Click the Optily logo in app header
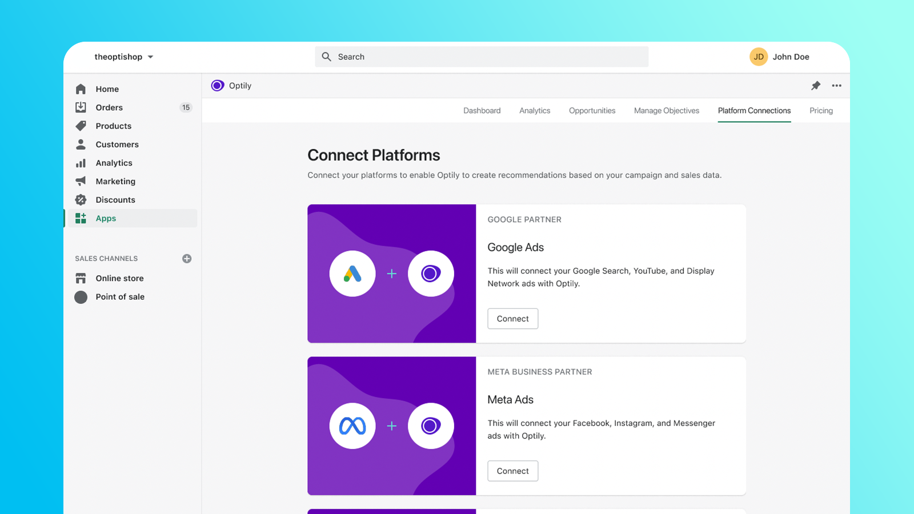Screen dimensions: 914x514 (x=217, y=86)
